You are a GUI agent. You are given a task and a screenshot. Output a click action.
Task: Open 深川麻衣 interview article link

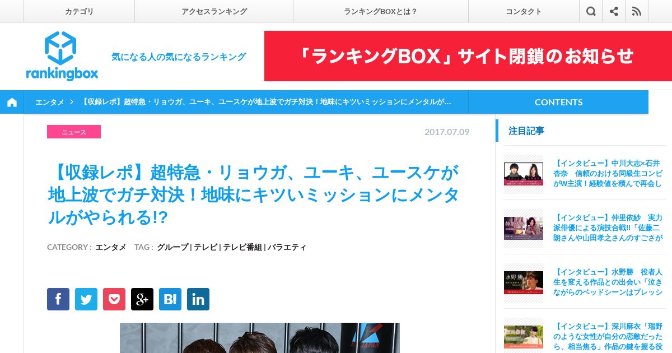(x=608, y=336)
